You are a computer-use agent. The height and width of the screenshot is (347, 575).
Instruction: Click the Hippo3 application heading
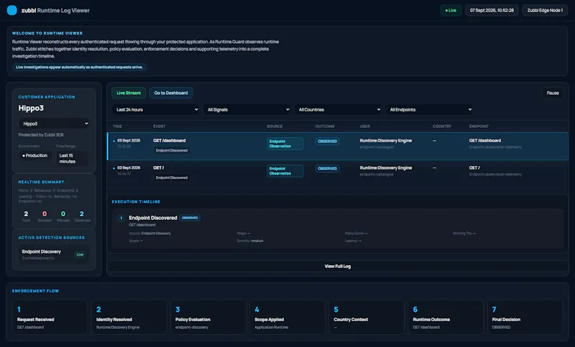[31, 108]
